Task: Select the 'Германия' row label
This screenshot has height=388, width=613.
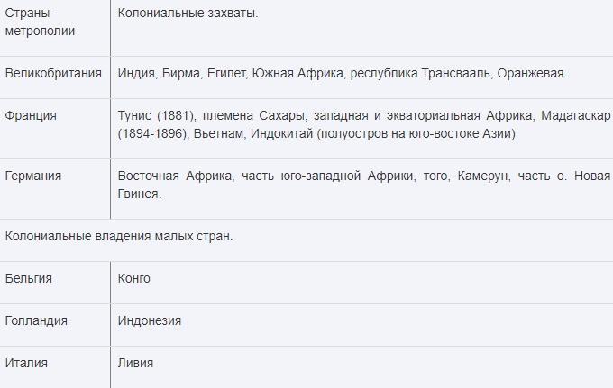Action: (33, 176)
